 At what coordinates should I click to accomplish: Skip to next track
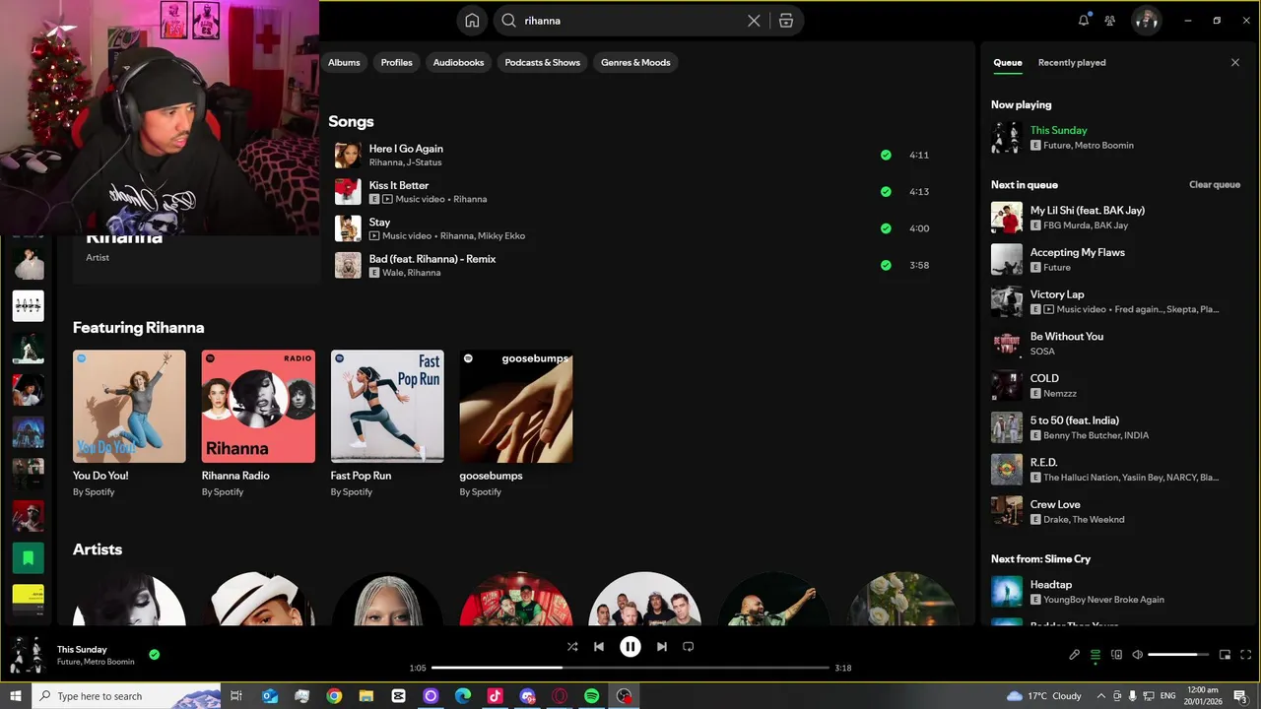point(662,647)
